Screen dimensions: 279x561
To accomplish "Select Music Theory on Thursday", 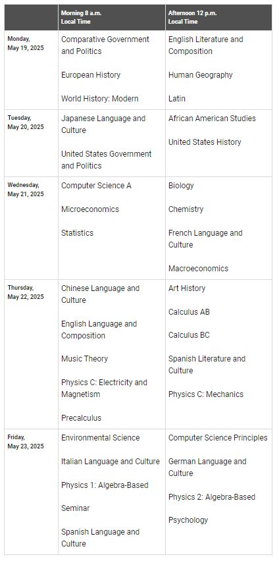I will (84, 358).
